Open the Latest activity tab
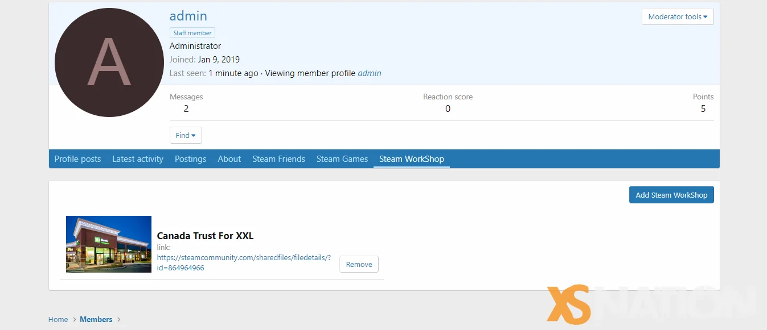The image size is (767, 330). (x=138, y=159)
